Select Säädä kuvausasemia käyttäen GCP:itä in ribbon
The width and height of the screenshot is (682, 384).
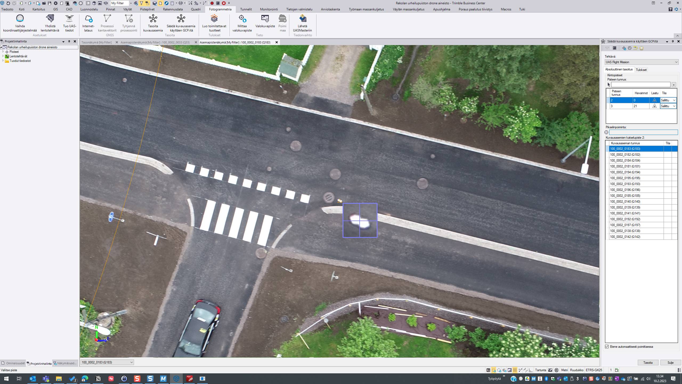coord(181,23)
